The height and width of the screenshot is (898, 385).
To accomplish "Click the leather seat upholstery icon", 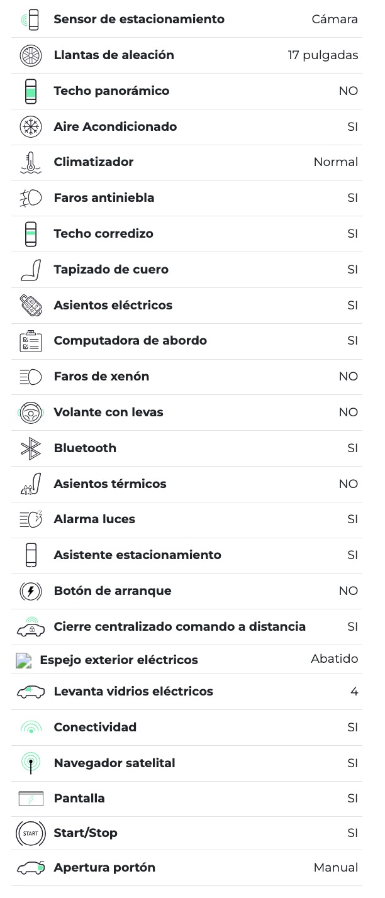I will coord(30,270).
